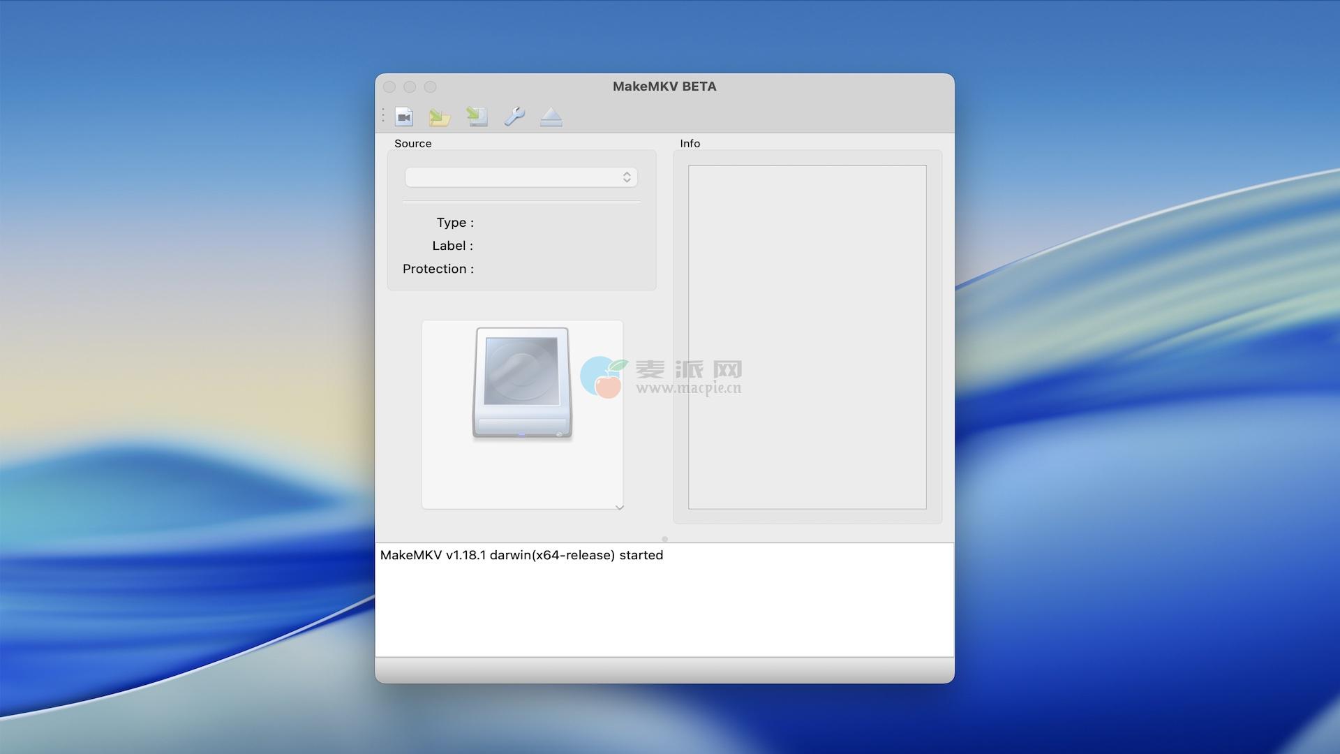Click the MakeMKV started log message
Viewport: 1340px width, 754px height.
click(x=521, y=555)
